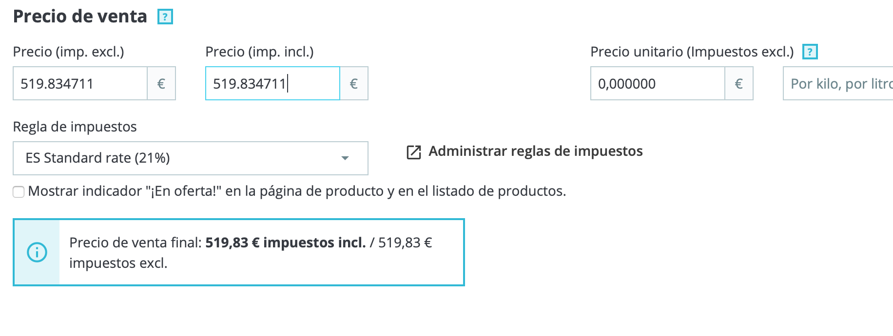Click the "Precio (imp. incl.)" label
This screenshot has width=893, height=336.
[259, 52]
